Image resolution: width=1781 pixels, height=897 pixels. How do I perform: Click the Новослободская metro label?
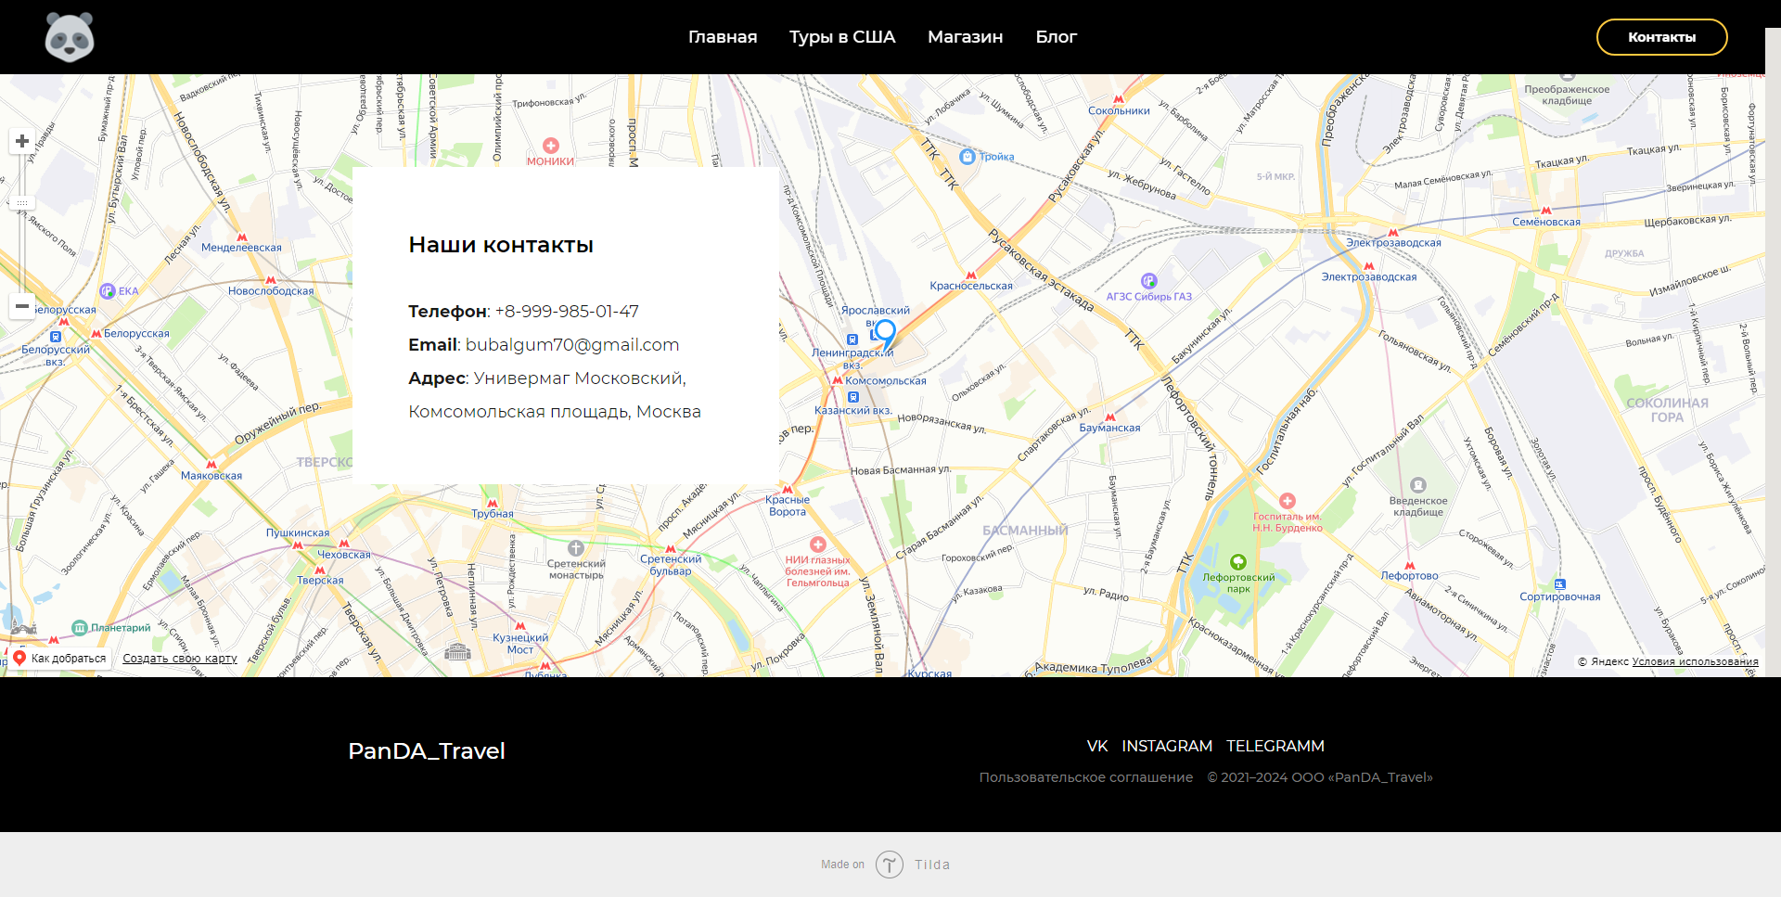click(x=271, y=291)
